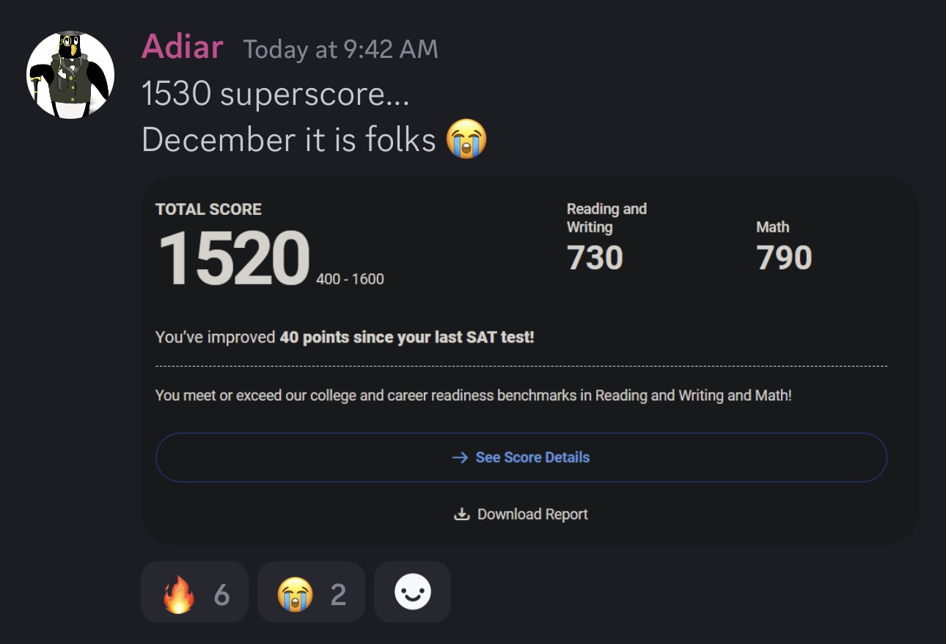
Task: Click the Reading and Writing 730 score
Action: point(595,257)
